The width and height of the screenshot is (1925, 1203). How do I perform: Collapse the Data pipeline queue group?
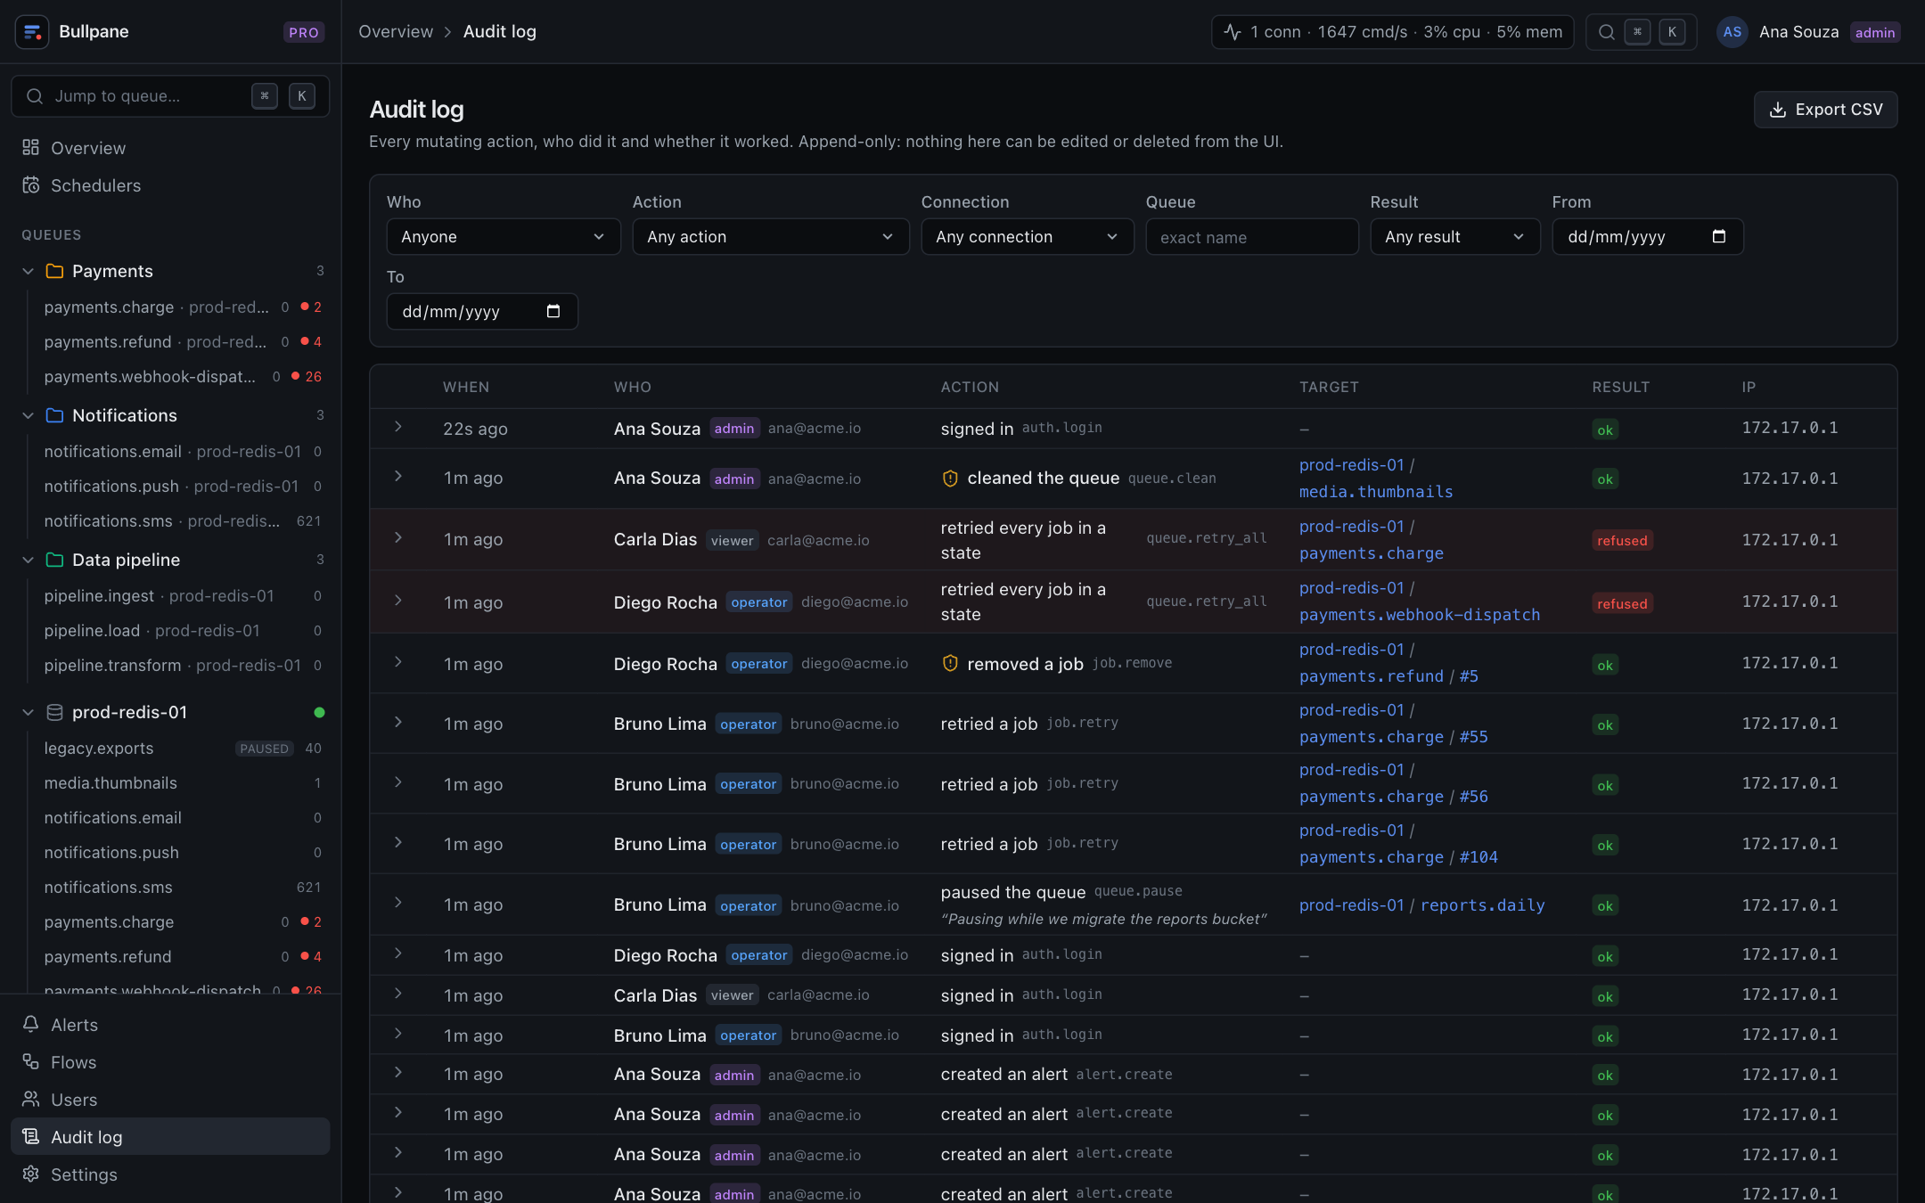[28, 560]
